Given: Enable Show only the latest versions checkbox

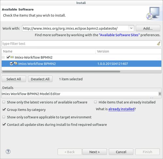Looking at the screenshot, I should (4, 102).
